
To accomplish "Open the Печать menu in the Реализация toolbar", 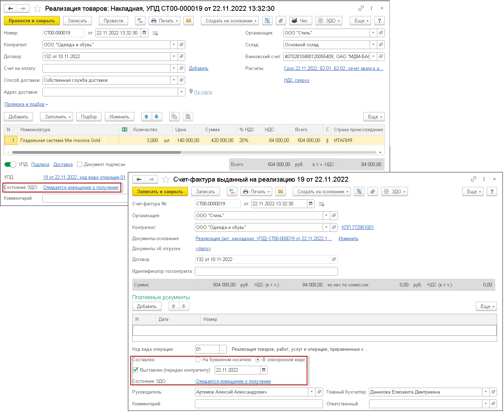I will pos(164,21).
